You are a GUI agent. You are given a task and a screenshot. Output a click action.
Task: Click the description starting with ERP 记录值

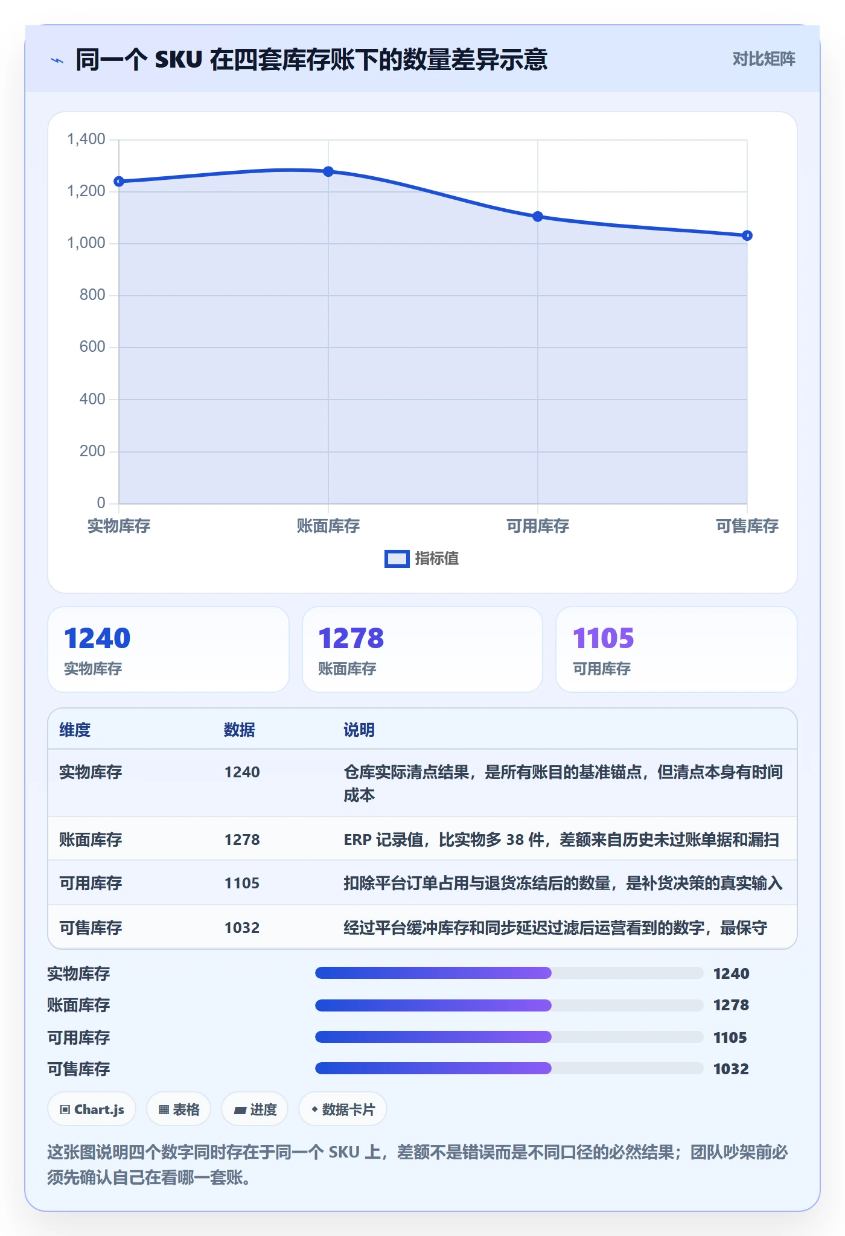[x=561, y=839]
